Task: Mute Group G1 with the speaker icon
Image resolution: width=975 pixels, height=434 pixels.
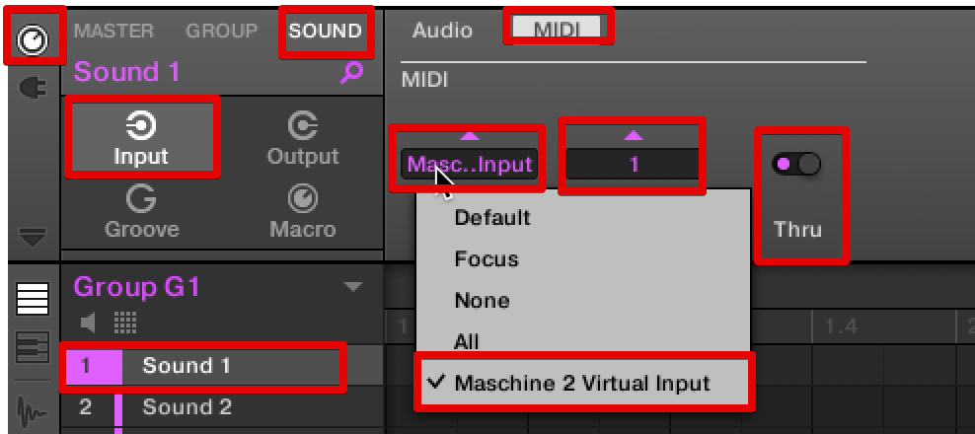Action: pyautogui.click(x=89, y=323)
